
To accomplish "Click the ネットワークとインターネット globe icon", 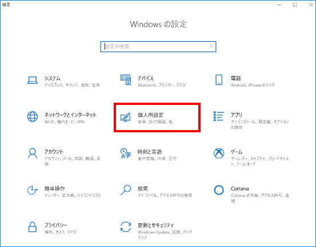I will click(x=33, y=117).
